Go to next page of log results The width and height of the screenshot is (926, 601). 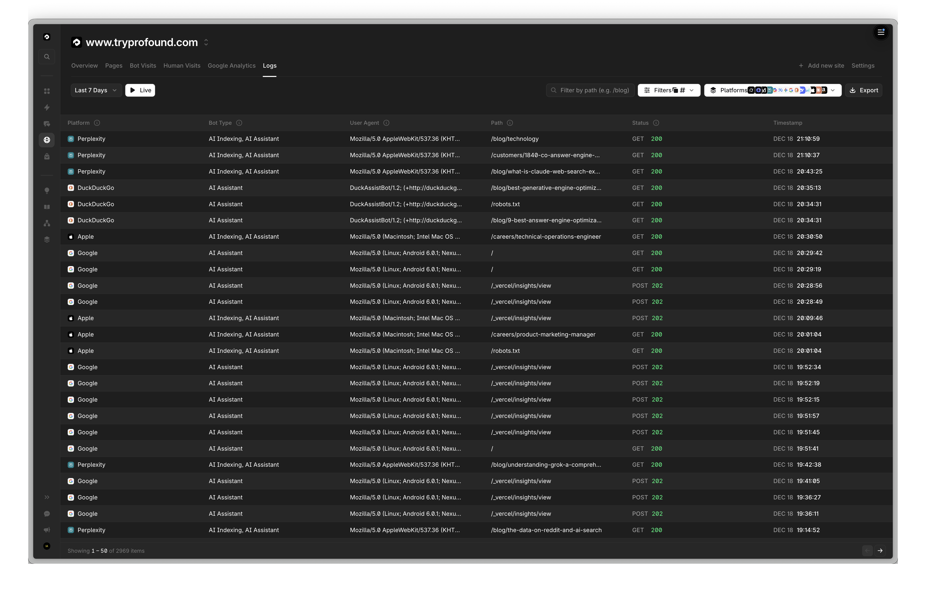coord(880,550)
